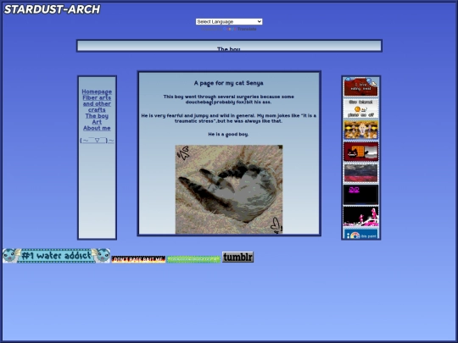Click the golden anime character stamp
The width and height of the screenshot is (458, 343).
click(360, 130)
